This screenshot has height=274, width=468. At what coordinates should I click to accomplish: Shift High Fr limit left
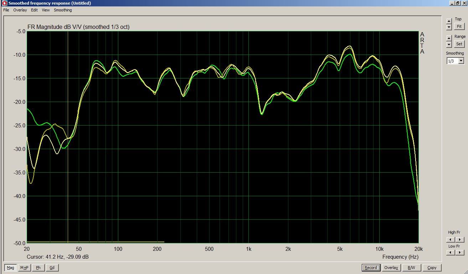[x=451, y=239]
